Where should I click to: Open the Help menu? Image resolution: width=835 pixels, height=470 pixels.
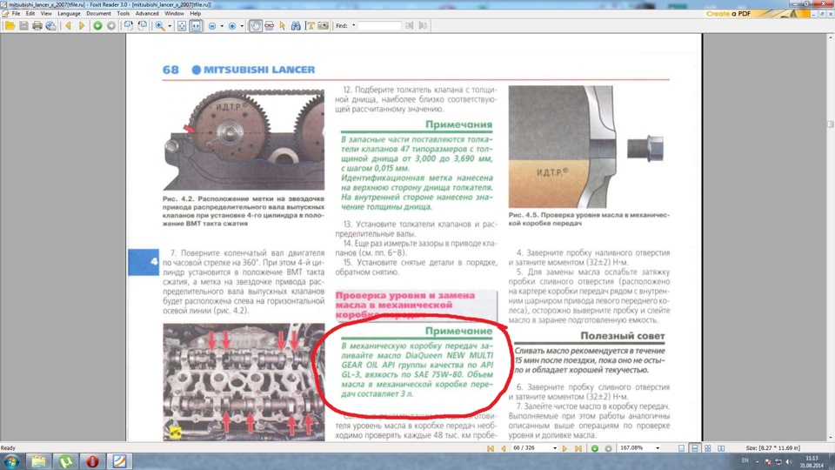point(196,13)
